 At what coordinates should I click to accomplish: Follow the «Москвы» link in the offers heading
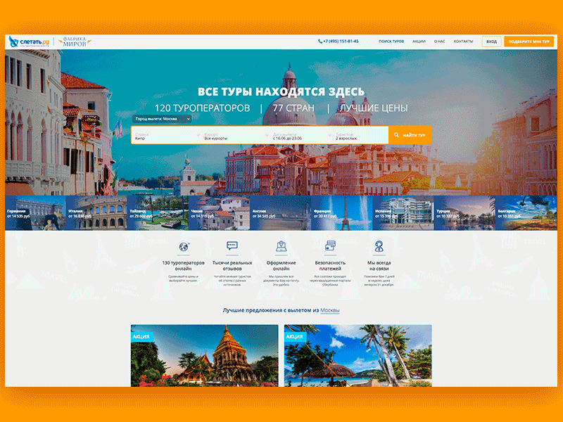pos(331,308)
